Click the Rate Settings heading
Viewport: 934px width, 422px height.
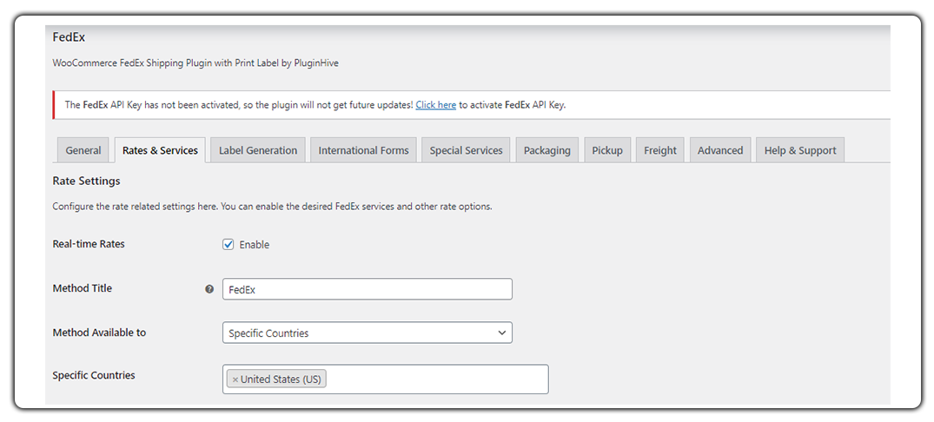86,181
